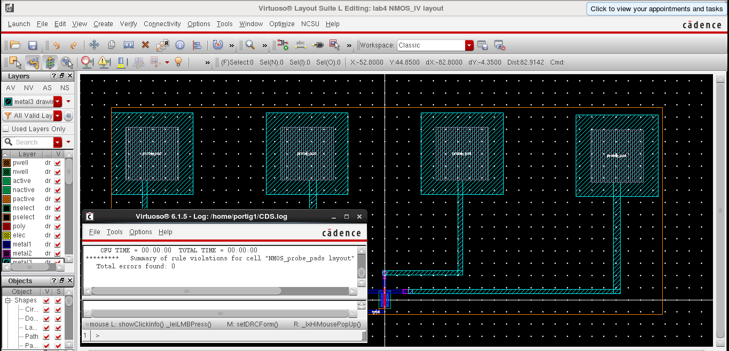Image resolution: width=729 pixels, height=351 pixels.
Task: Click the Open folder toolbar icon
Action: [14, 45]
